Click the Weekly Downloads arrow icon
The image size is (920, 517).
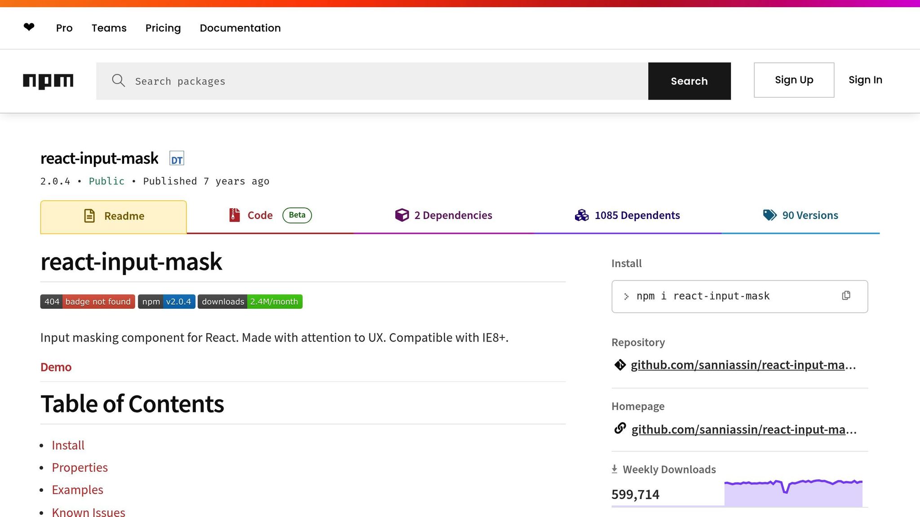(x=615, y=469)
